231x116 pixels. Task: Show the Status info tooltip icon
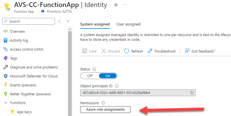[94, 69]
